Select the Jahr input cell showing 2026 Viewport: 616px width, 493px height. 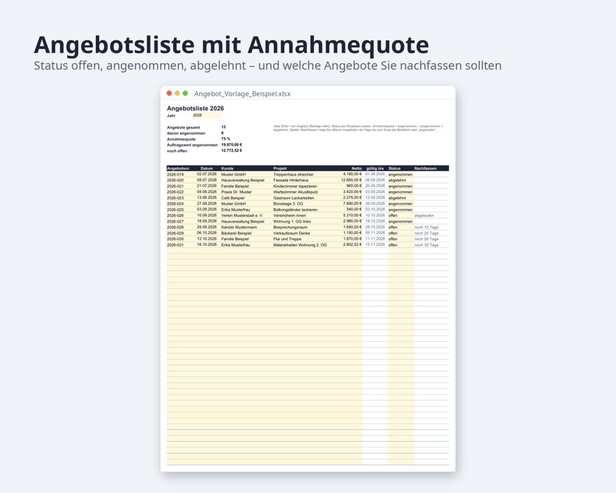(206, 116)
